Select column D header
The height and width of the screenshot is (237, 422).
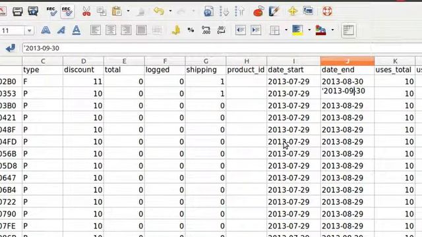(84, 61)
